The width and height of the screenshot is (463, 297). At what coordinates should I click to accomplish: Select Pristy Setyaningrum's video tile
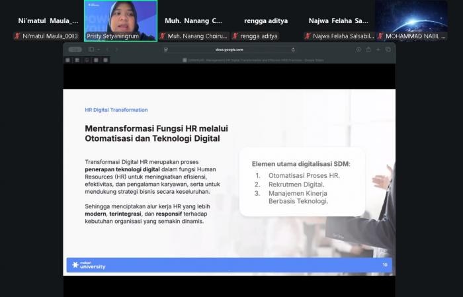tap(120, 20)
